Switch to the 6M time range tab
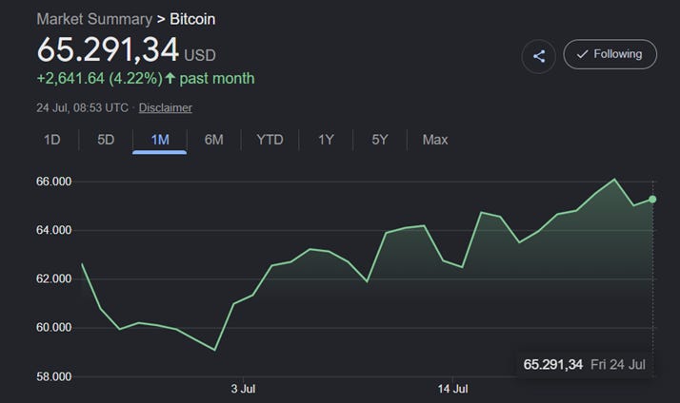 click(x=213, y=140)
